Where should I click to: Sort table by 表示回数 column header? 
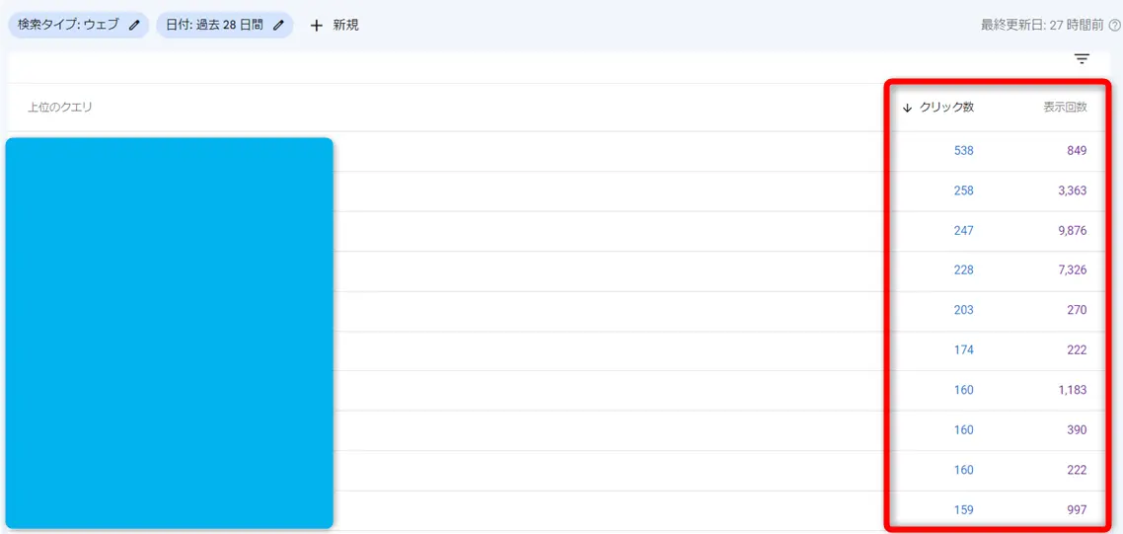pyautogui.click(x=1065, y=107)
